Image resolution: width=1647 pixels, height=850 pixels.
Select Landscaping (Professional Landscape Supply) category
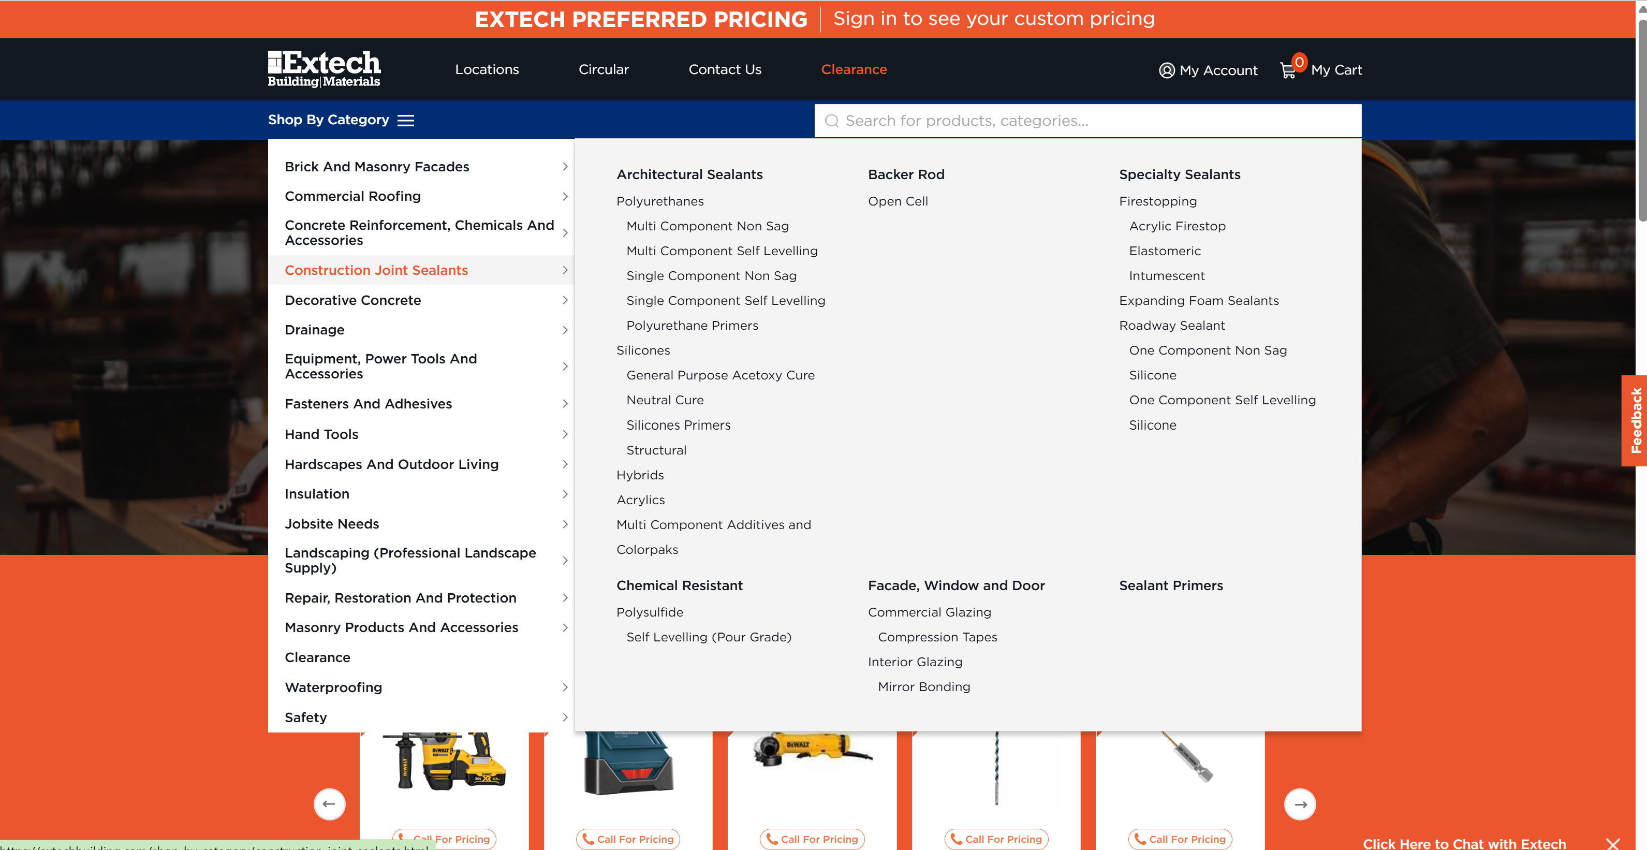[410, 560]
